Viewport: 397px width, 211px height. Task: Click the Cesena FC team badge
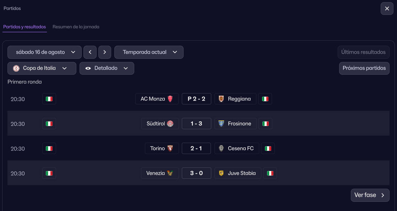(x=221, y=148)
